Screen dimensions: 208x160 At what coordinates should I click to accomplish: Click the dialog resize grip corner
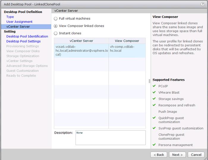(x=205, y=159)
